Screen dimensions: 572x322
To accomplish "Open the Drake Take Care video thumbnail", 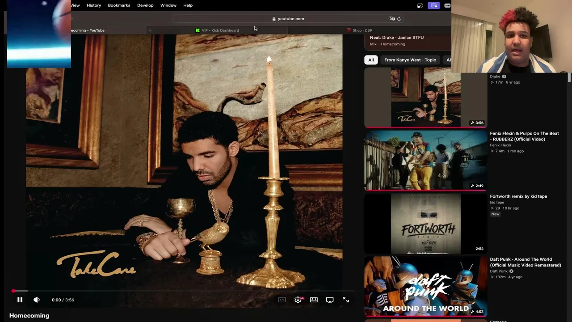I will point(426,97).
